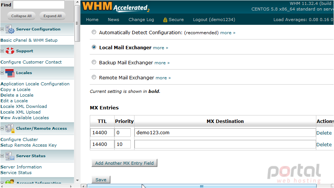This screenshot has height=188, width=334.
Task: Click the Priority field showing 10
Action: click(123, 144)
